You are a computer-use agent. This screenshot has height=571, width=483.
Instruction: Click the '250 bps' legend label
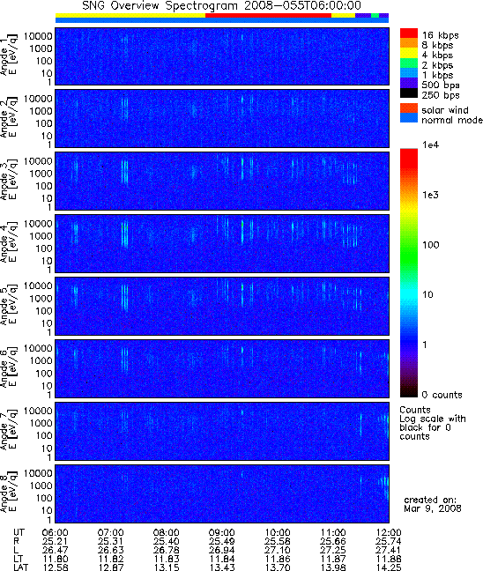441,95
